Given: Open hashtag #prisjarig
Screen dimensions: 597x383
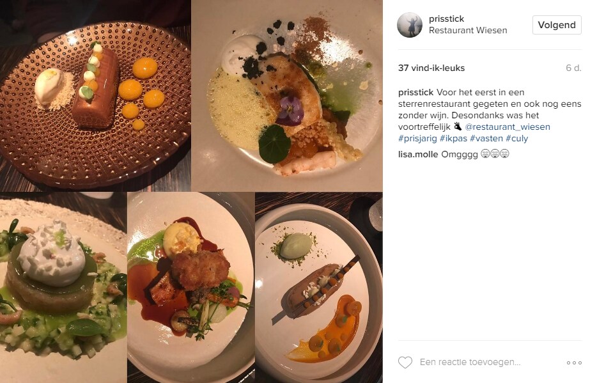Looking at the screenshot, I should tap(417, 138).
